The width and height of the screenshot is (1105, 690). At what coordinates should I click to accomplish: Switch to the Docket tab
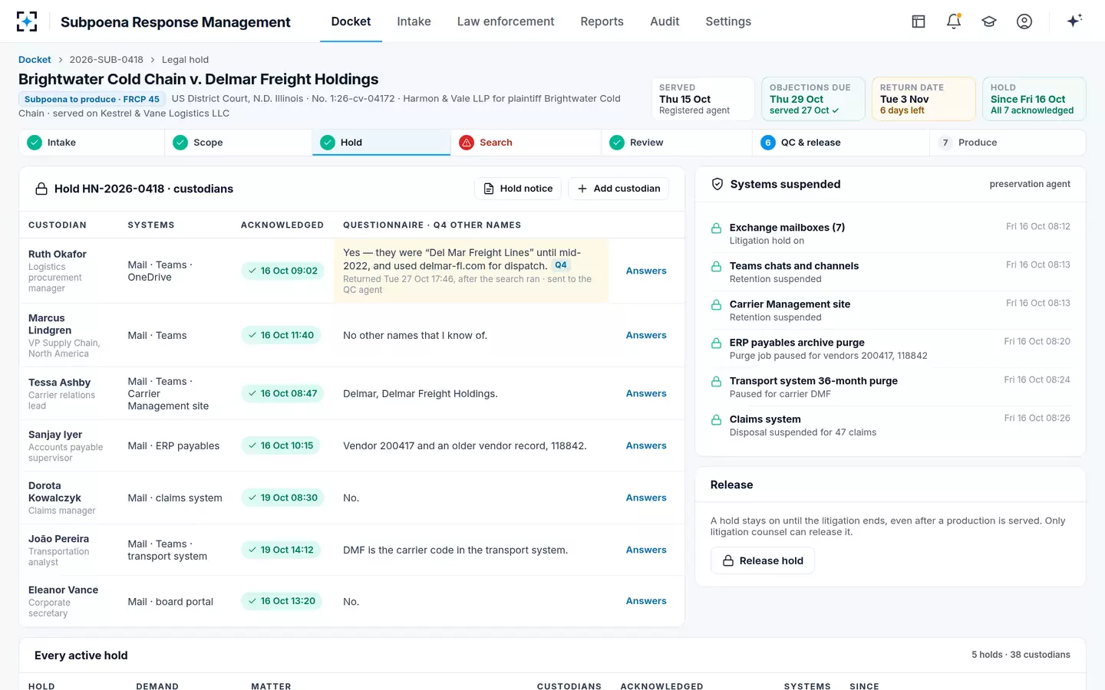[x=351, y=21]
